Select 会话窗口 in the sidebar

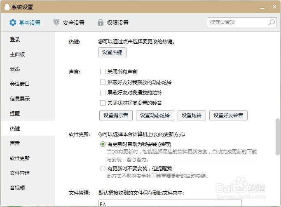[x=28, y=84]
